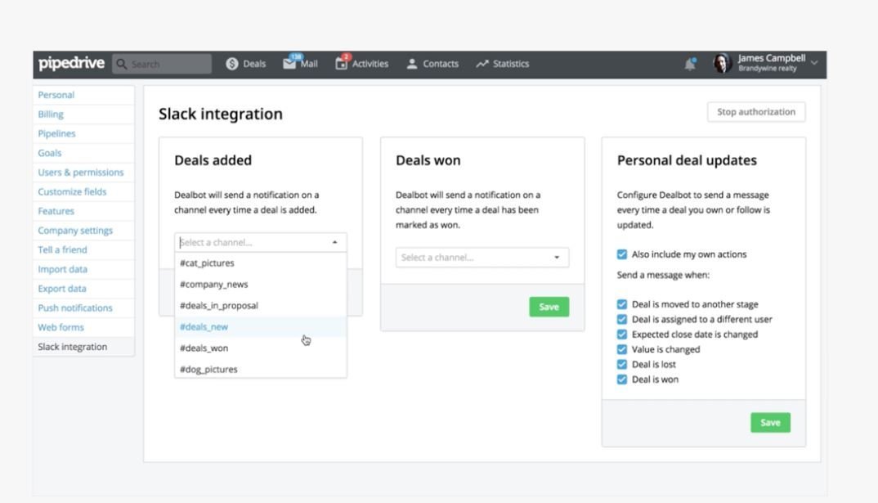878x503 pixels.
Task: Select the #company_news channel option
Action: tap(261, 285)
